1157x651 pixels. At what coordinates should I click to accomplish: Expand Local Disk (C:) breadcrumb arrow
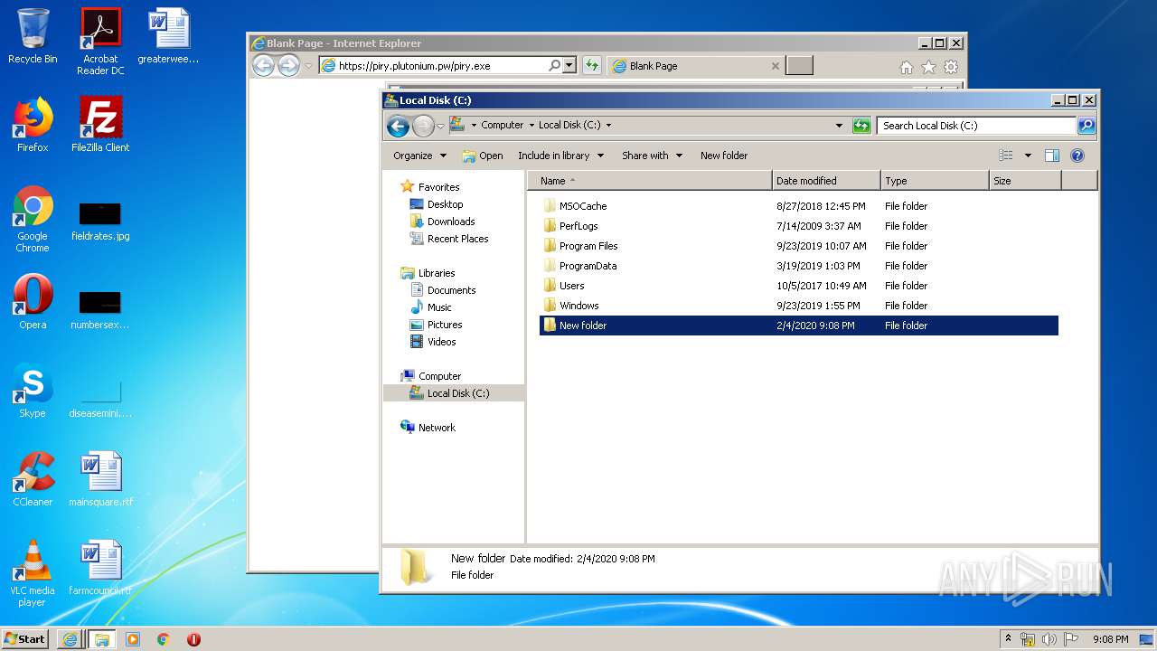click(608, 126)
